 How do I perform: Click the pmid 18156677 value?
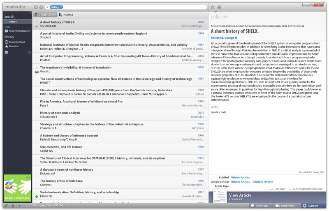(x=280, y=189)
